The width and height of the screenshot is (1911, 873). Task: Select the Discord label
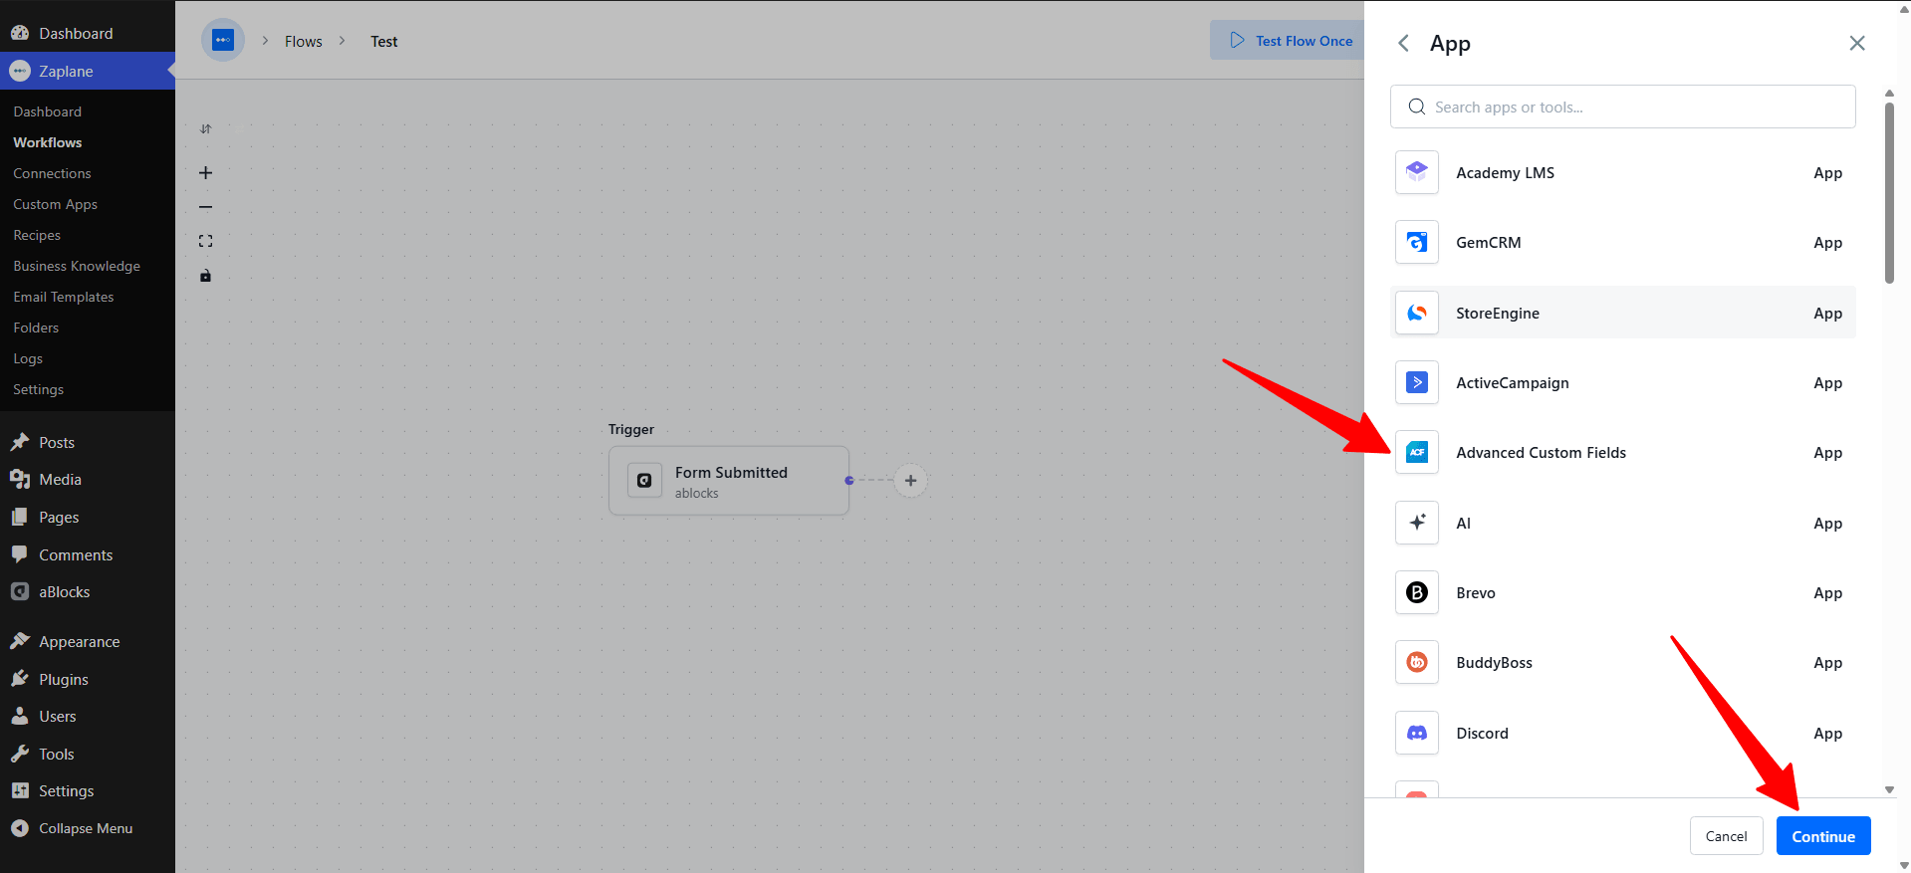[x=1482, y=733]
